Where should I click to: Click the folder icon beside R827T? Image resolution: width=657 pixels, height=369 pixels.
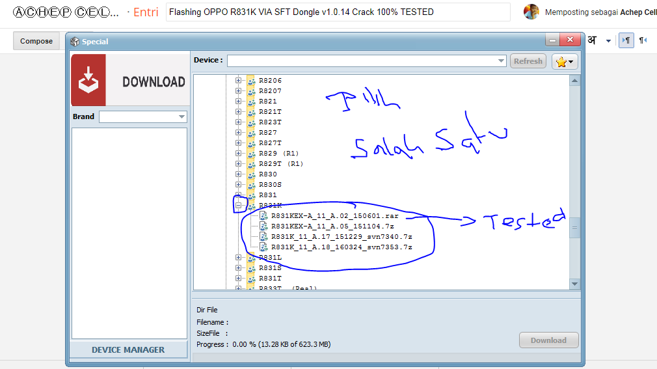tap(251, 143)
